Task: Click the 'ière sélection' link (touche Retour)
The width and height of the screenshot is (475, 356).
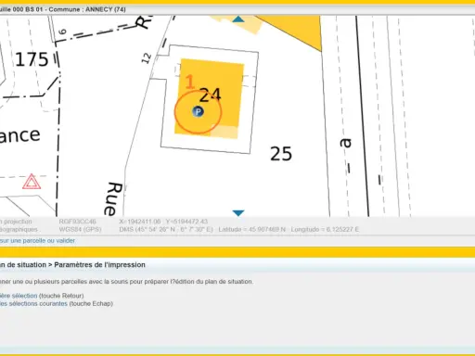Action: coord(19,296)
